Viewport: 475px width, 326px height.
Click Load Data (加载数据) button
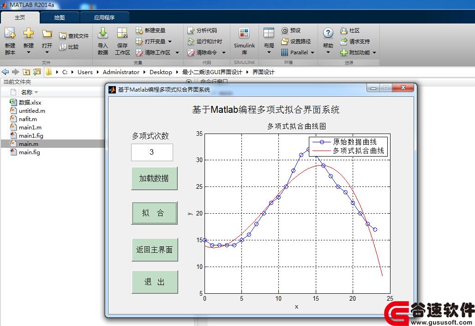pyautogui.click(x=154, y=178)
